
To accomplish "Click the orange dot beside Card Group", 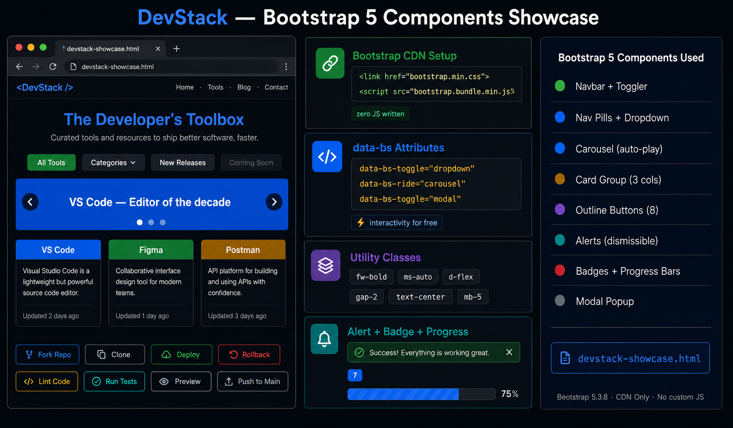I will [x=560, y=179].
